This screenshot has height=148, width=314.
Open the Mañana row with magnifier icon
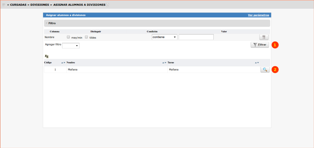[265, 69]
